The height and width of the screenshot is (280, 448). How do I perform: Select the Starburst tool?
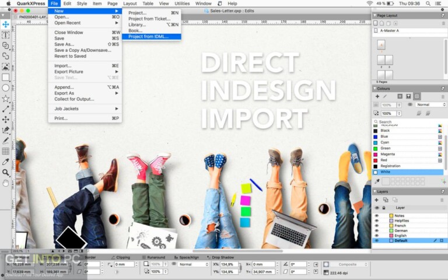(x=5, y=99)
